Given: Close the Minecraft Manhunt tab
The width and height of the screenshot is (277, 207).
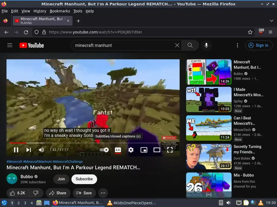Looking at the screenshot, I should [68, 21].
